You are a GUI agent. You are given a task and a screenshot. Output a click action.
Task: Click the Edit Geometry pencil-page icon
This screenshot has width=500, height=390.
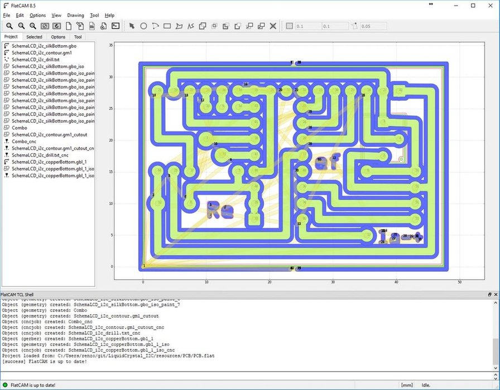click(80, 26)
